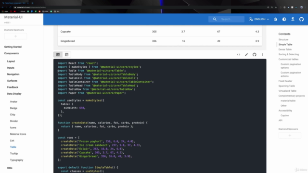Jump to Custom pagination actions

[291, 74]
